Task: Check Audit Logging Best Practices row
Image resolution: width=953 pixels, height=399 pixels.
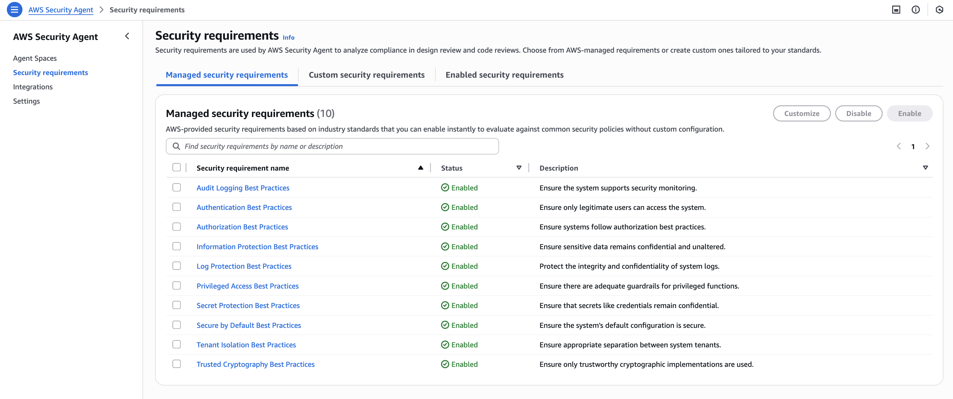Action: tap(176, 188)
